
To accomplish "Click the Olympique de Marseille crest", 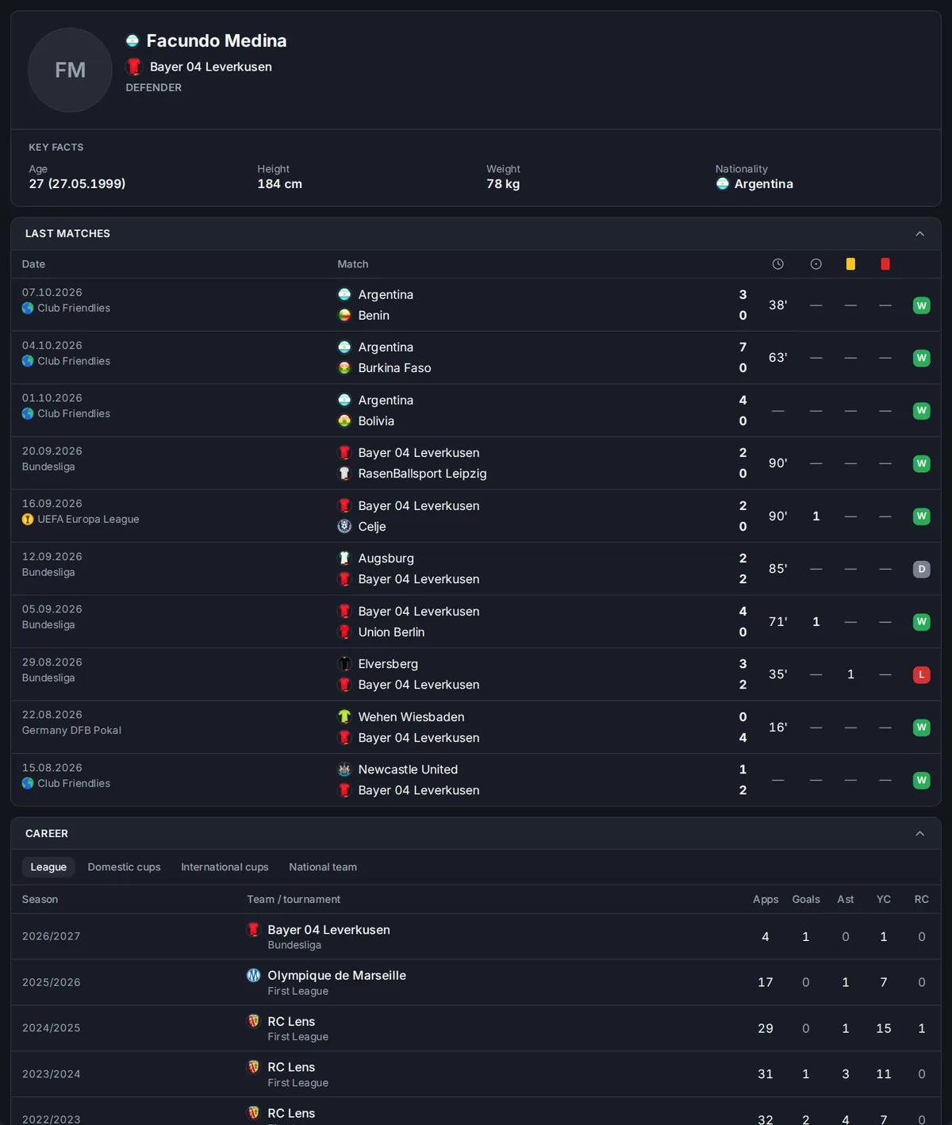I will [253, 975].
